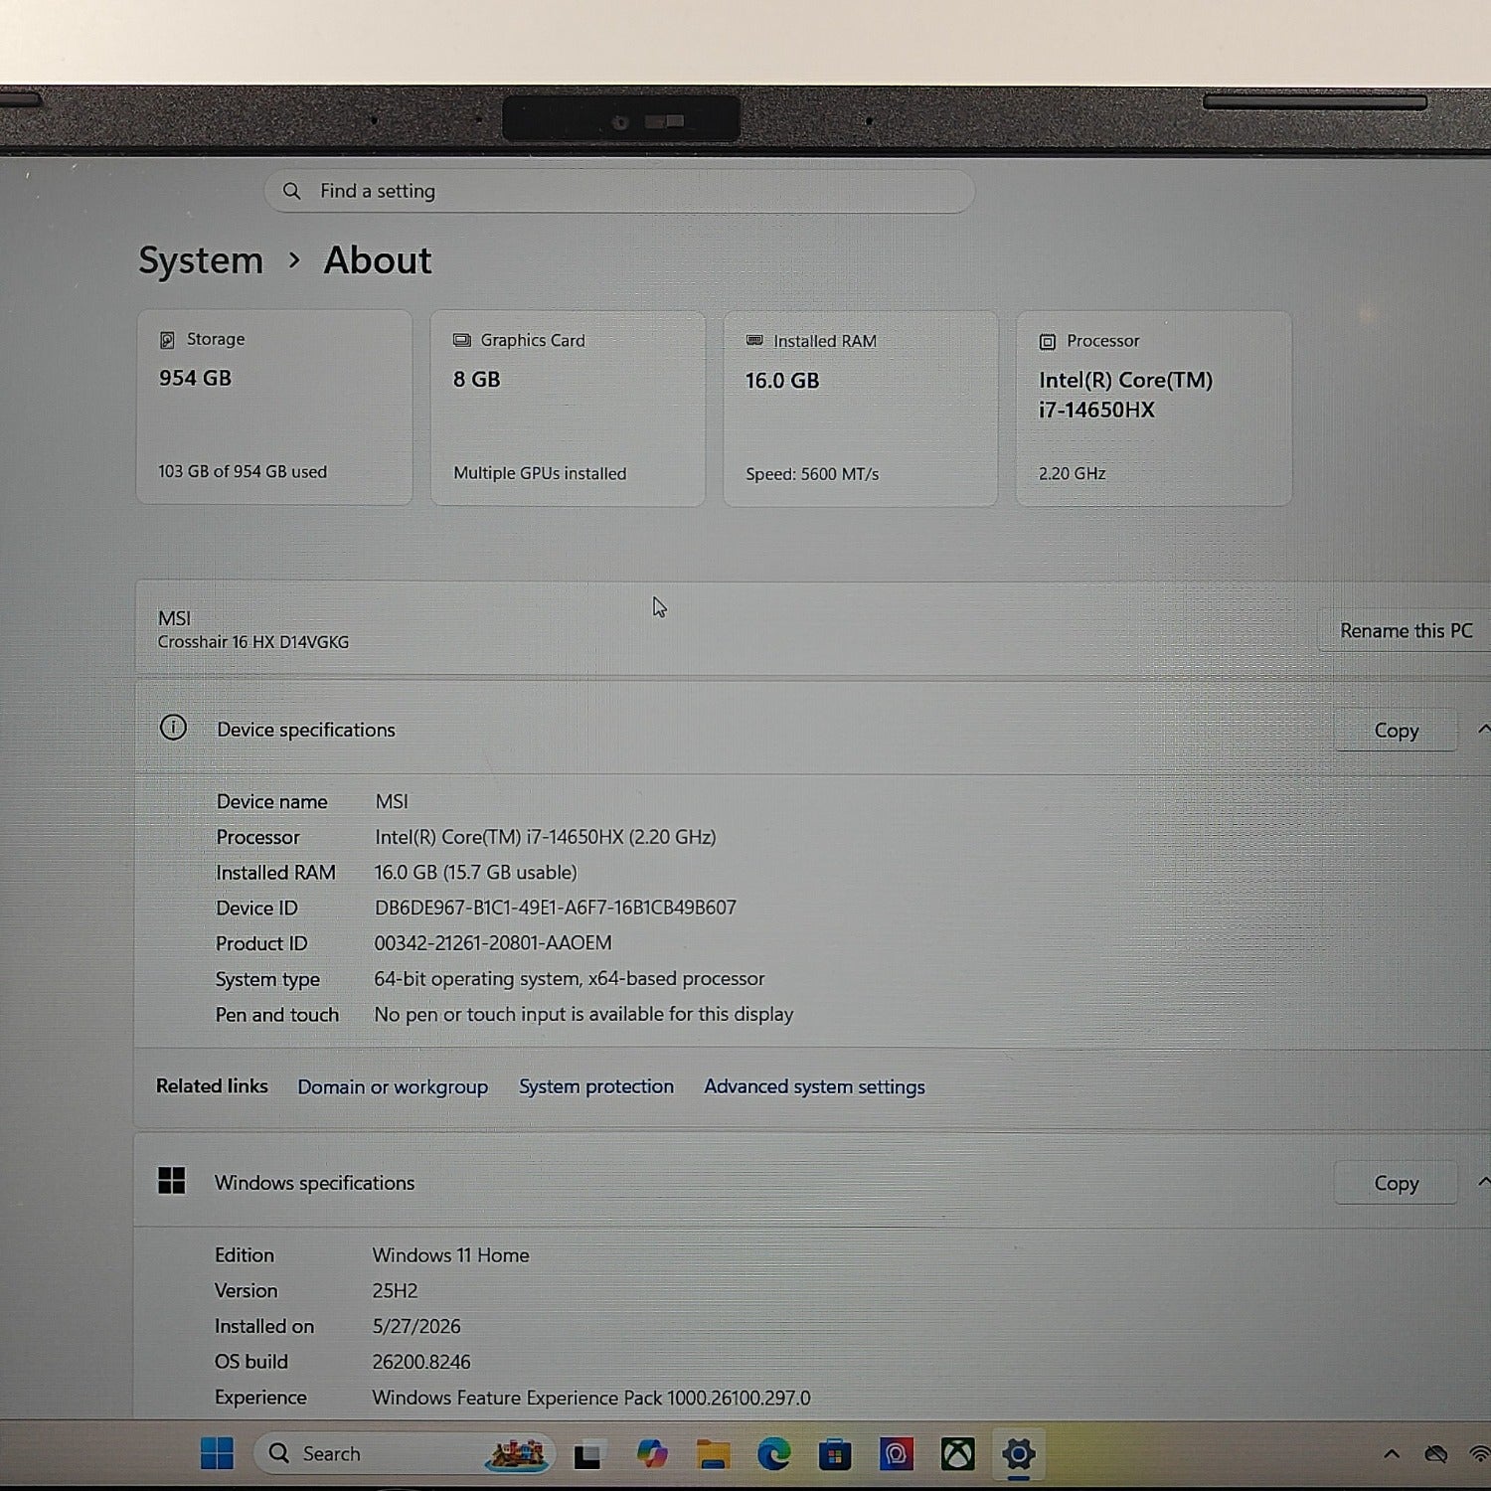Click the search highlight image in the taskbar

click(x=516, y=1454)
